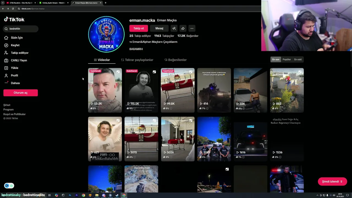This screenshot has height=198, width=352.
Task: Open Premiere Pro from the taskbar
Action: click(x=76, y=195)
